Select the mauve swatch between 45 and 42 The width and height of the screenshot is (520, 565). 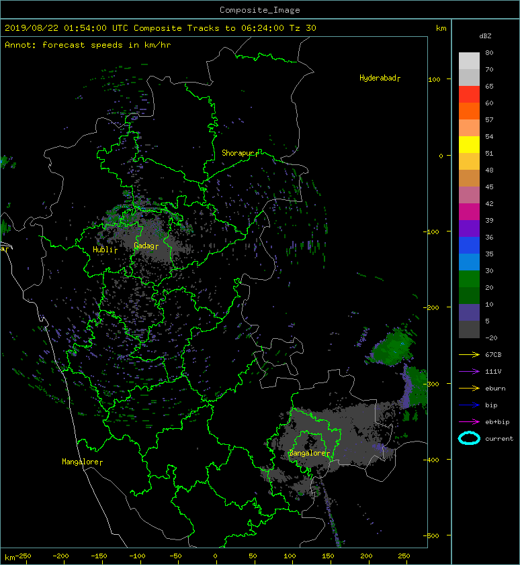coord(469,195)
